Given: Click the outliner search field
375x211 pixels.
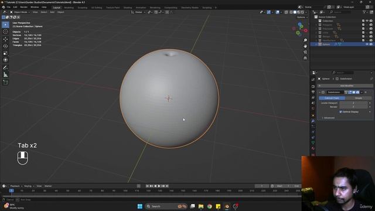Looking at the screenshot, I should [x=340, y=12].
